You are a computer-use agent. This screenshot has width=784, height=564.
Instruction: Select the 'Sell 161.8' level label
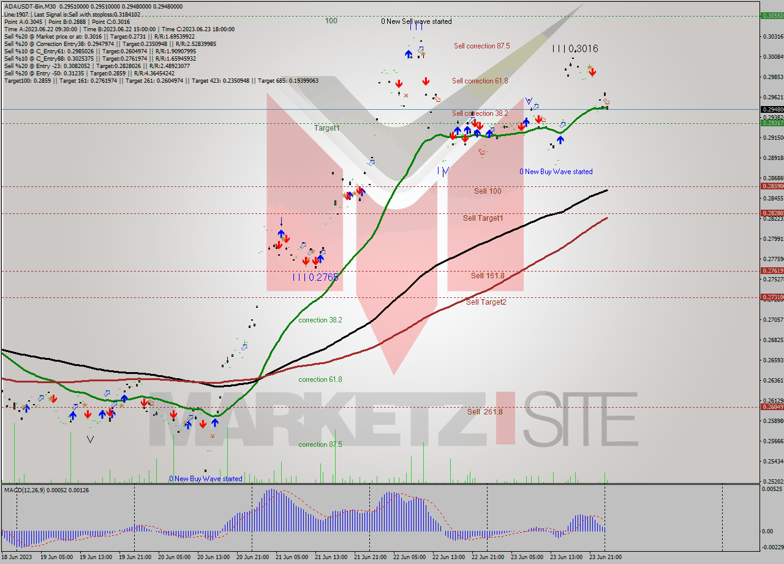pos(488,276)
